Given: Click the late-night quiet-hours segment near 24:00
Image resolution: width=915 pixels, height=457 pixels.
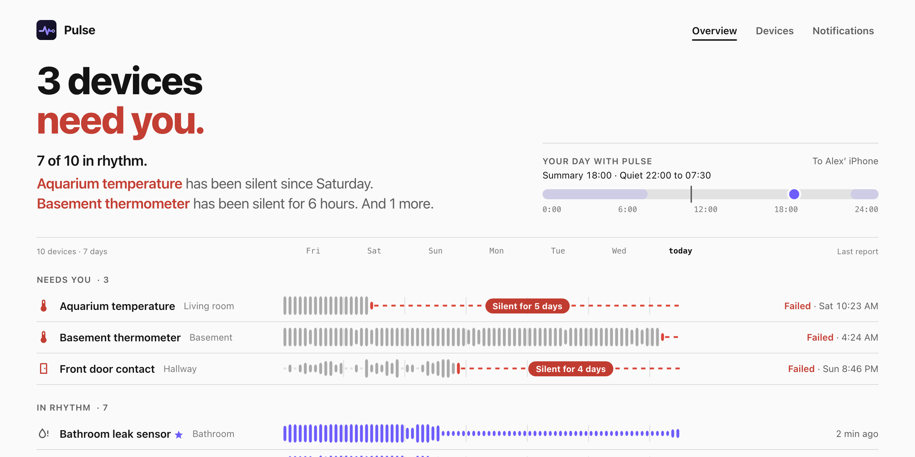Looking at the screenshot, I should tap(864, 194).
